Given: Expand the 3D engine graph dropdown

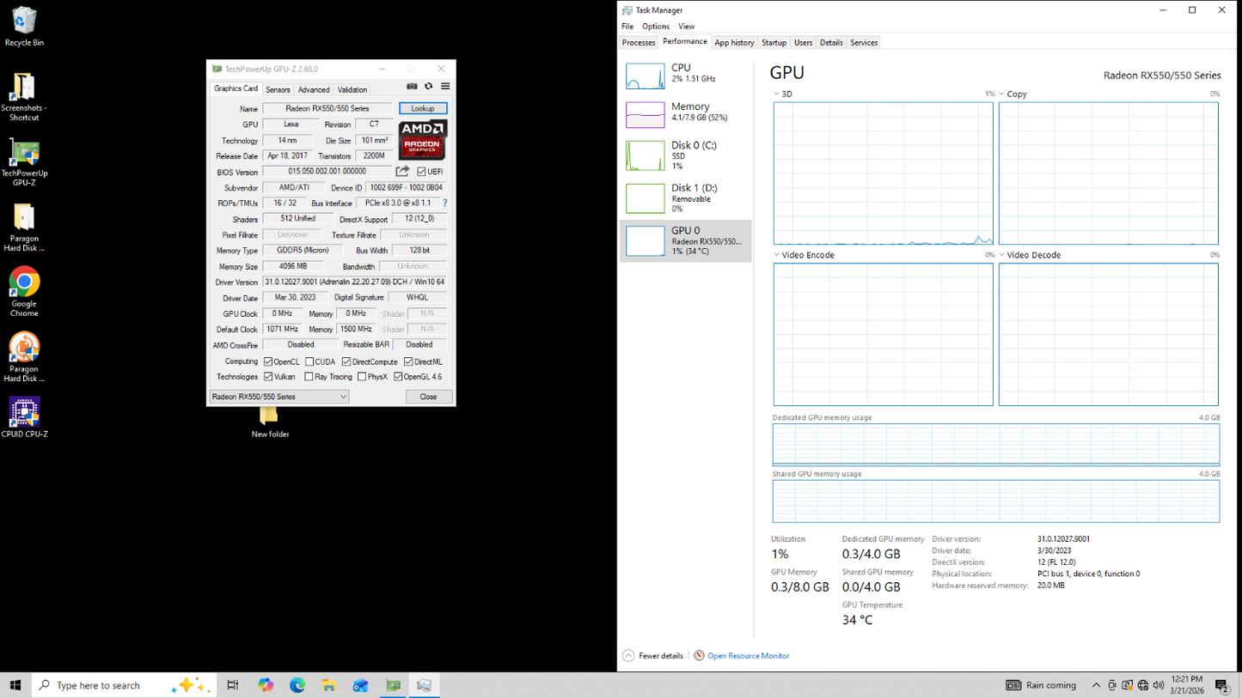Looking at the screenshot, I should pyautogui.click(x=777, y=94).
